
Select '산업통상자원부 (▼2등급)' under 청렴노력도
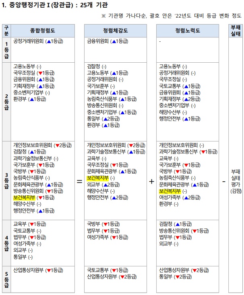pyautogui.click(x=184, y=270)
